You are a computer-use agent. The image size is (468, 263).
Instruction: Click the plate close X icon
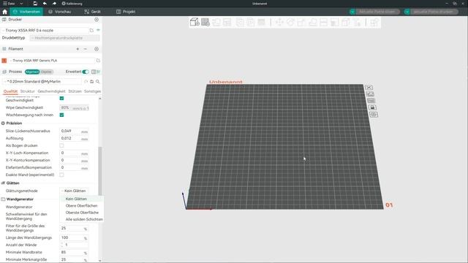coord(369,88)
